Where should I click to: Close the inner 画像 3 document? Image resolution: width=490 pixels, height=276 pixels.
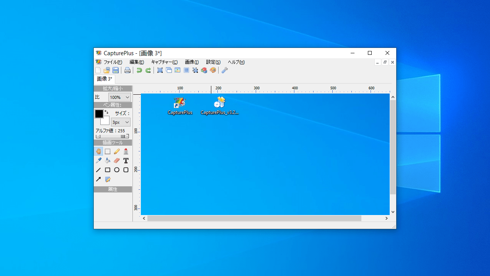pos(392,62)
